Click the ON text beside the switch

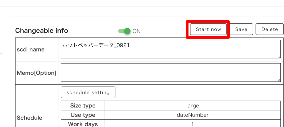tap(136, 31)
